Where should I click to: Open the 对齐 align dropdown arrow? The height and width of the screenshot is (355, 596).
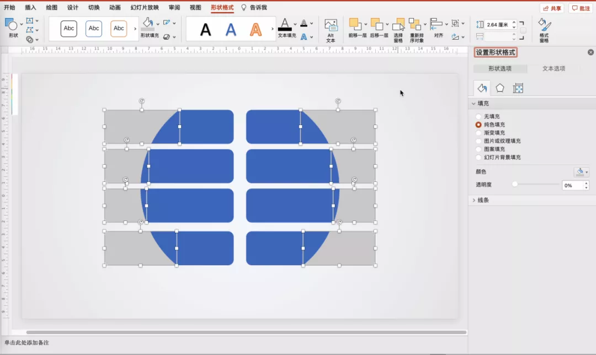[x=446, y=24]
